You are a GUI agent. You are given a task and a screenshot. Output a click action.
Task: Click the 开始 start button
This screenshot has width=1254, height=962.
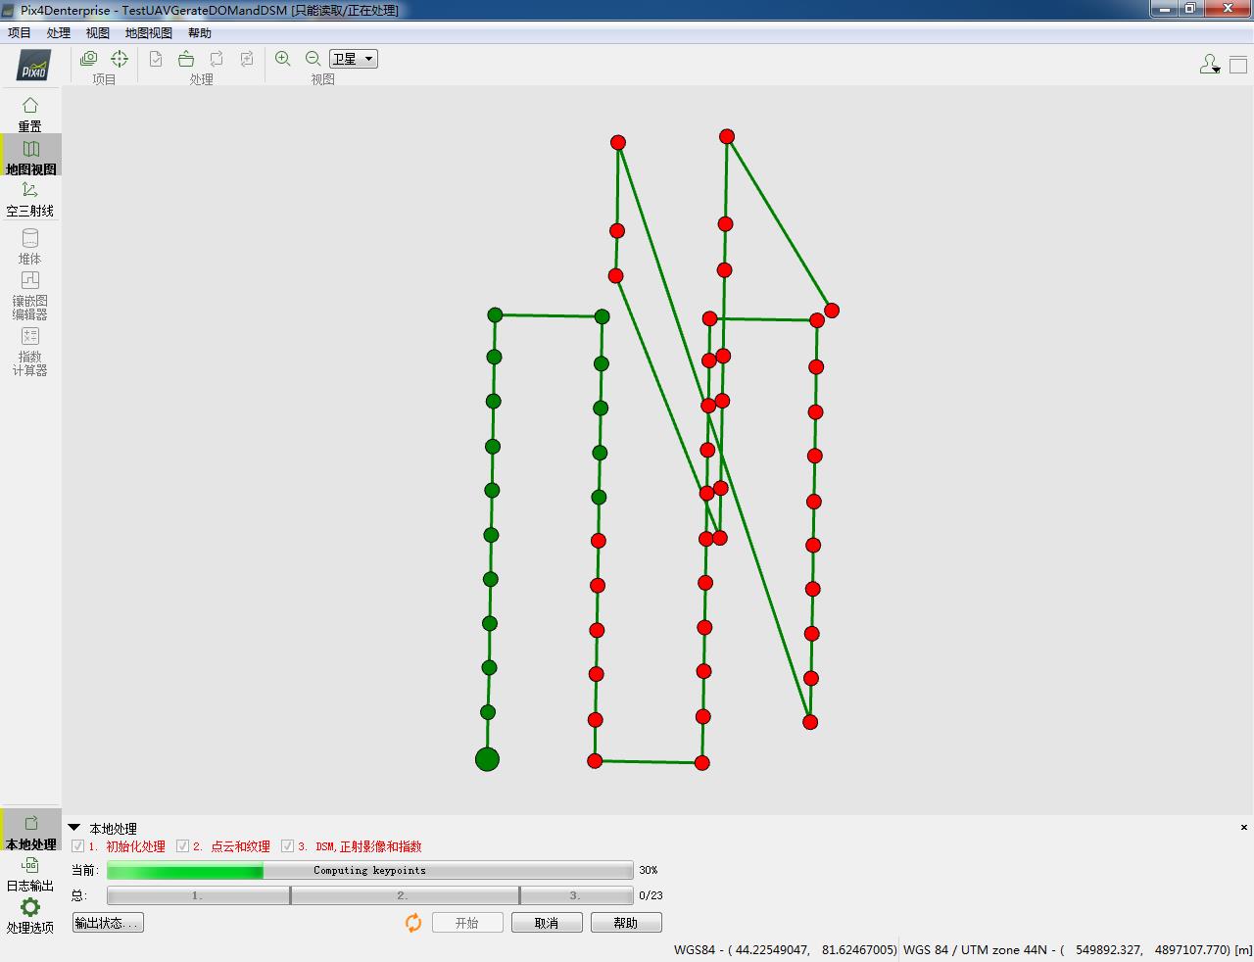tap(467, 923)
